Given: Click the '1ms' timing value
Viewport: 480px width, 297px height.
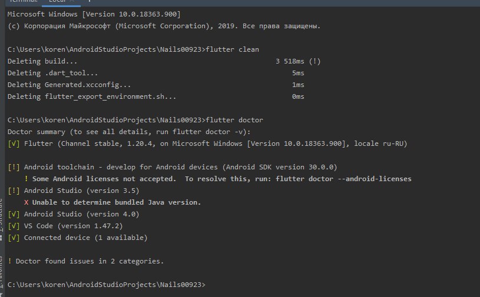Looking at the screenshot, I should (298, 85).
